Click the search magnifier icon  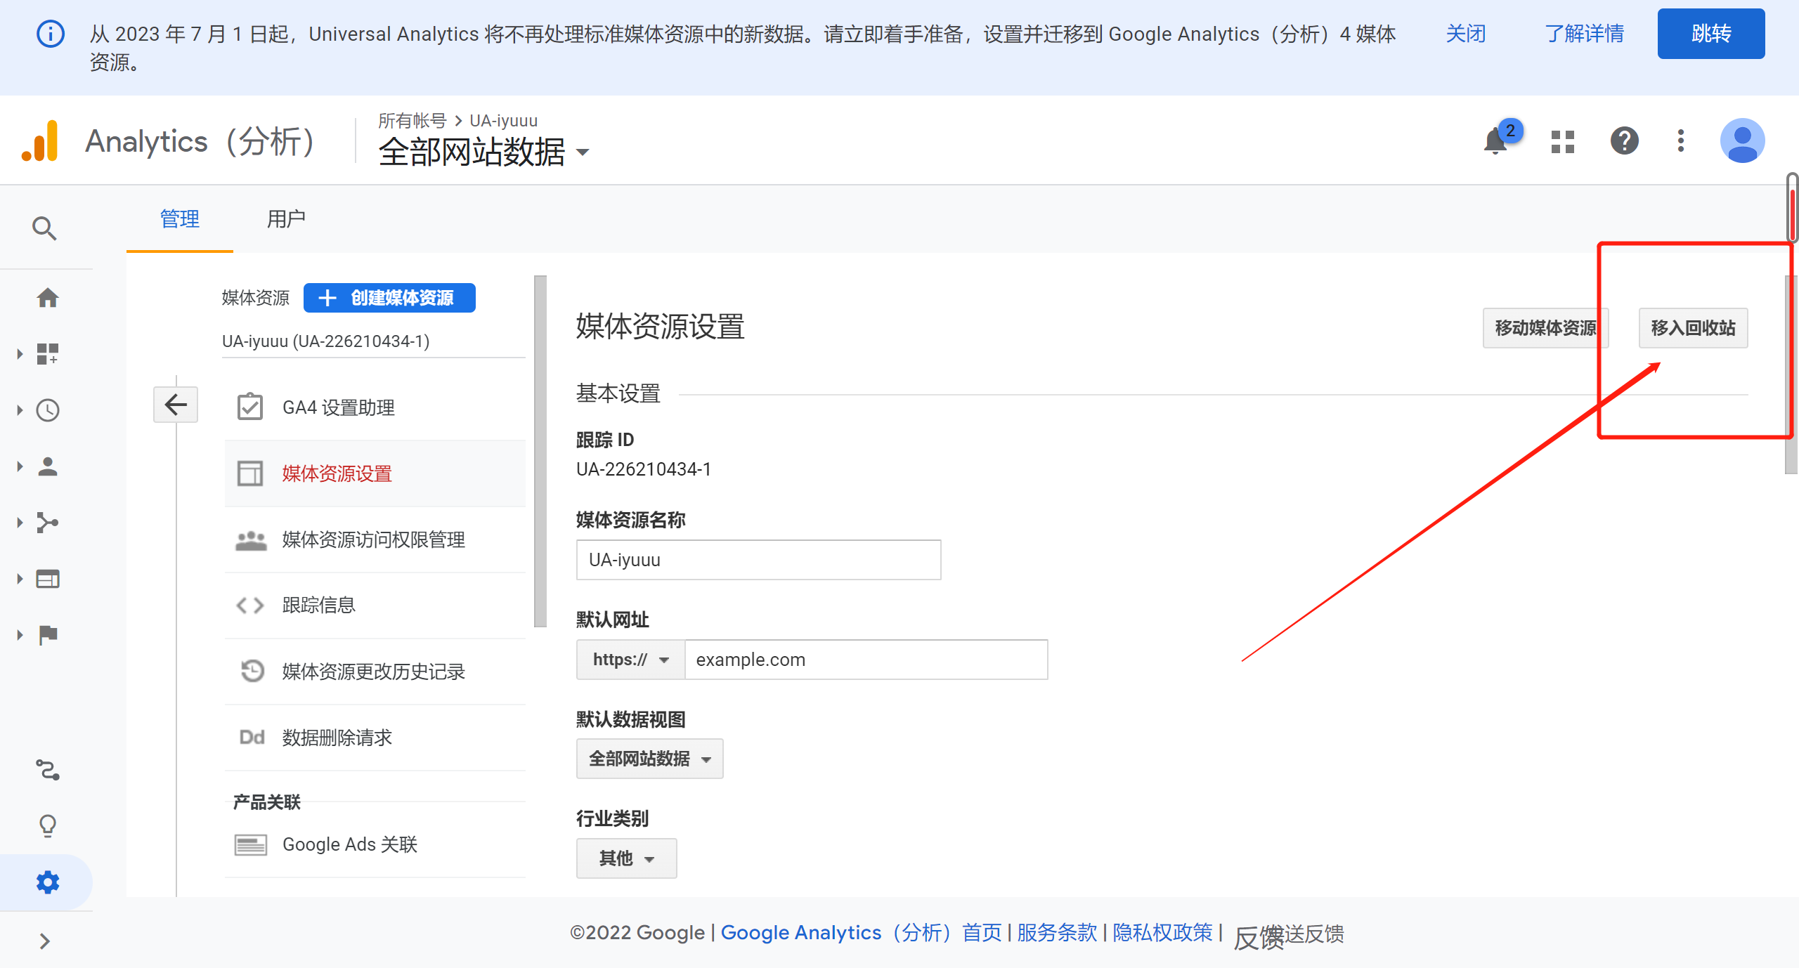pos(44,228)
